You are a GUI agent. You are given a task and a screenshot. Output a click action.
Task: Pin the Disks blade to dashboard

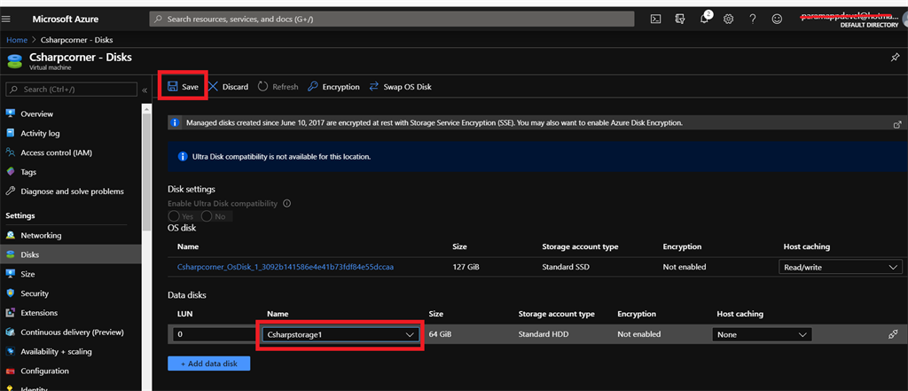(895, 58)
